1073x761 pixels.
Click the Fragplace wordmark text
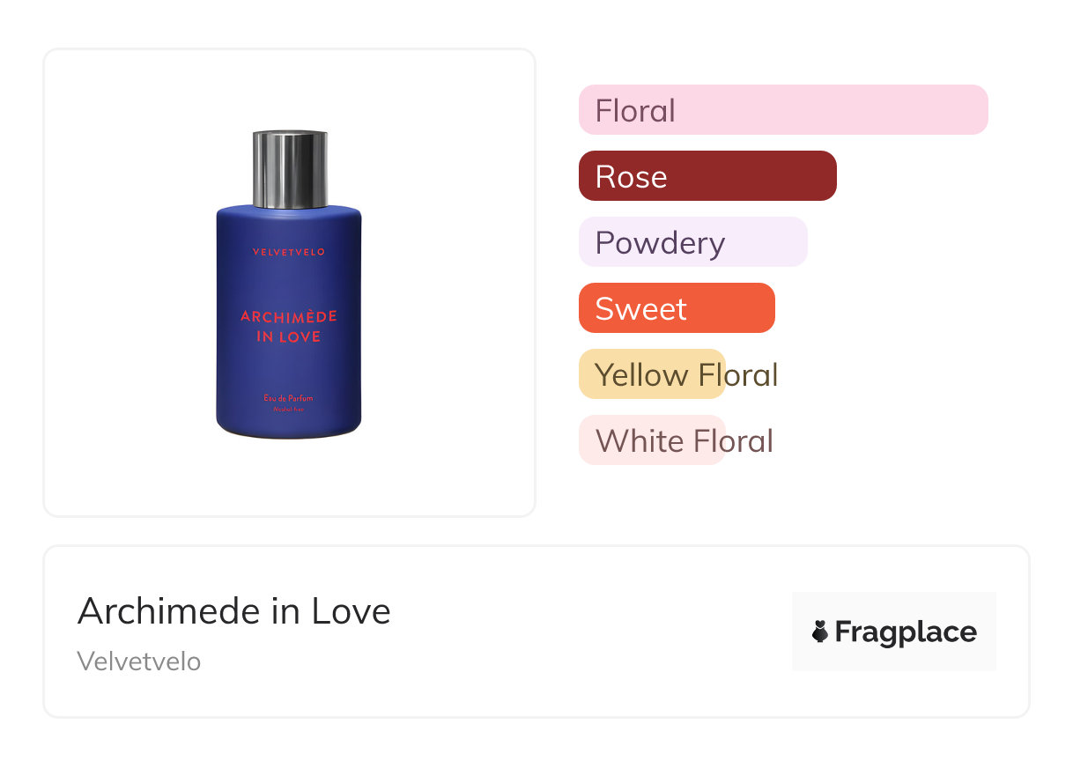pyautogui.click(x=906, y=632)
